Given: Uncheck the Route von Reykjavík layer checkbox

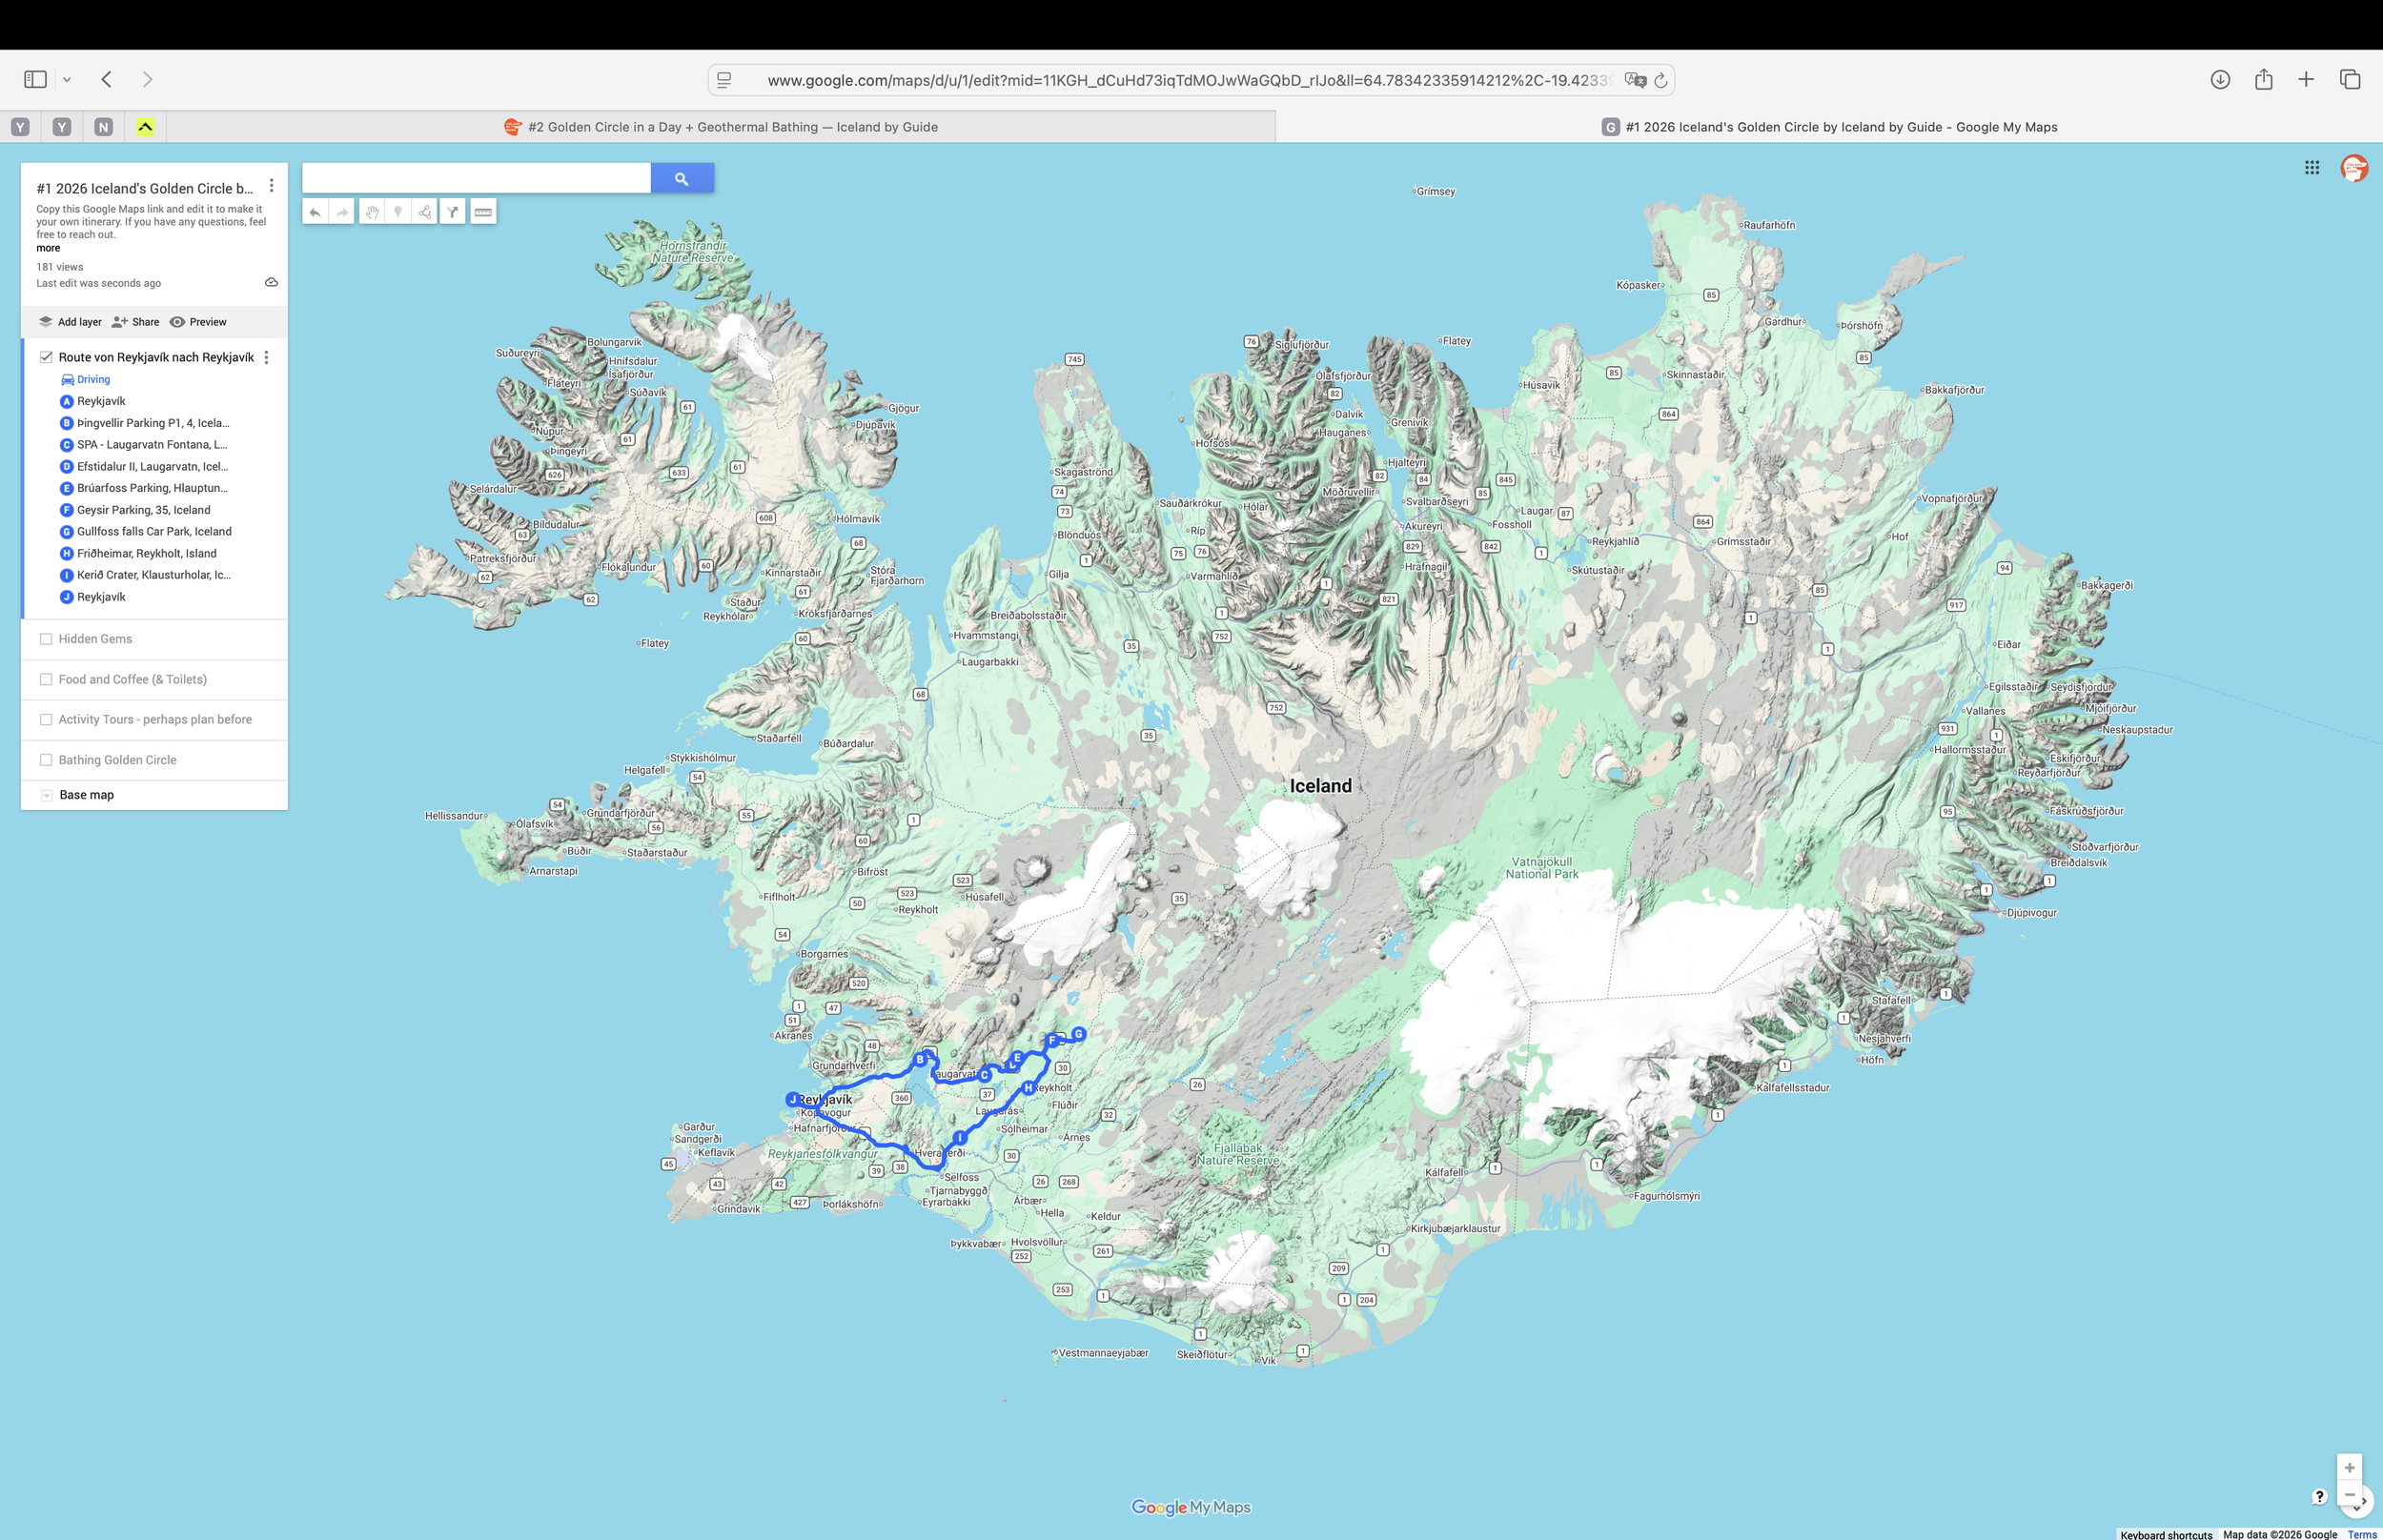Looking at the screenshot, I should pos(46,357).
